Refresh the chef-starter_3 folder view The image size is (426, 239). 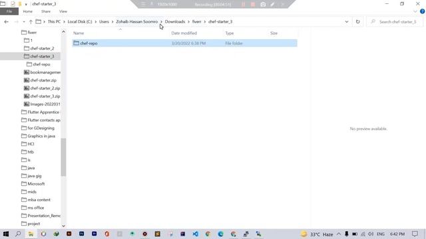click(358, 22)
